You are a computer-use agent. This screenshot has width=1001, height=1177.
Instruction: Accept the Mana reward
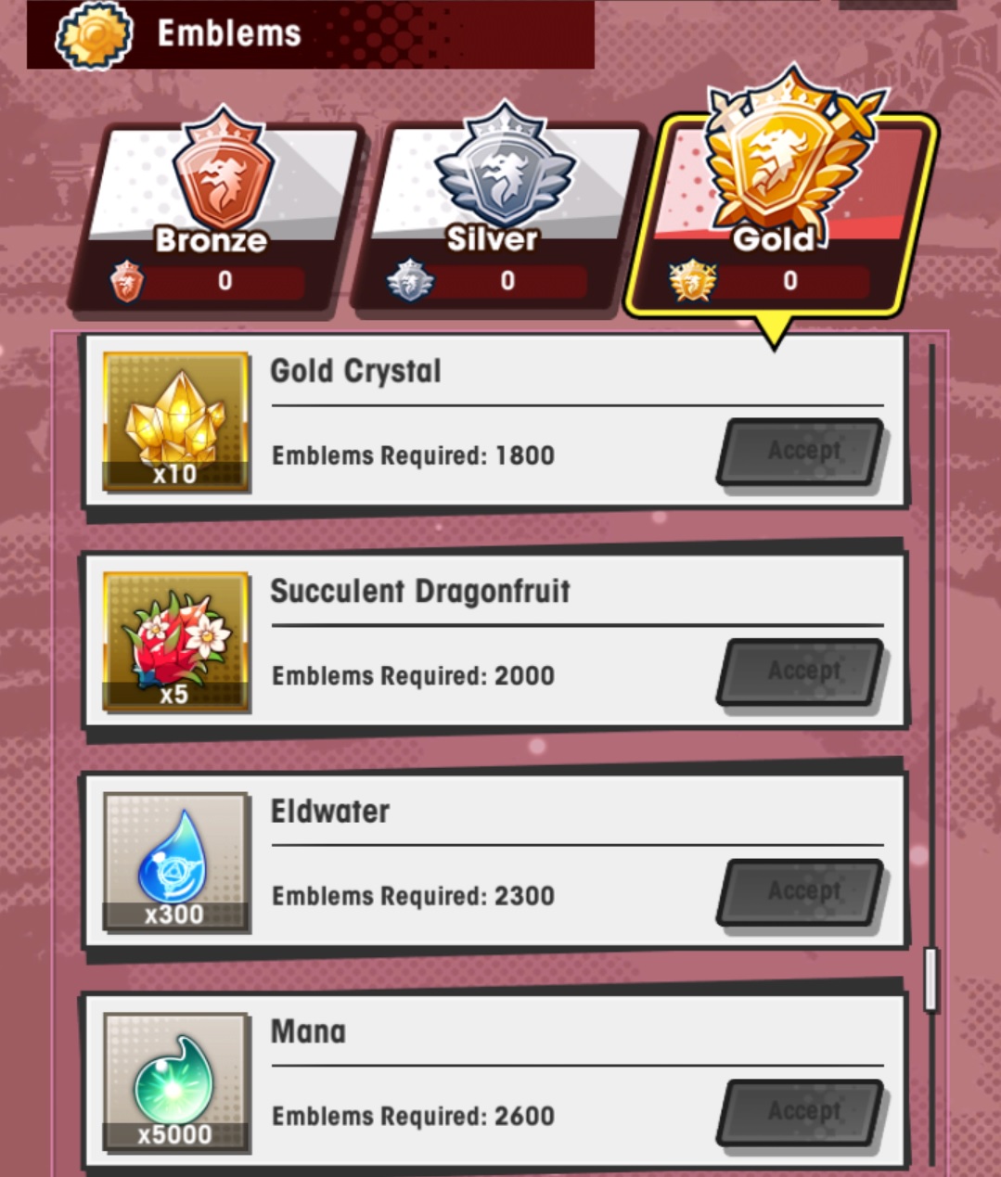(x=802, y=1112)
